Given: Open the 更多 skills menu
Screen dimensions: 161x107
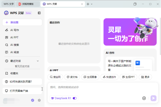Looking at the screenshot, I should click(145, 77).
